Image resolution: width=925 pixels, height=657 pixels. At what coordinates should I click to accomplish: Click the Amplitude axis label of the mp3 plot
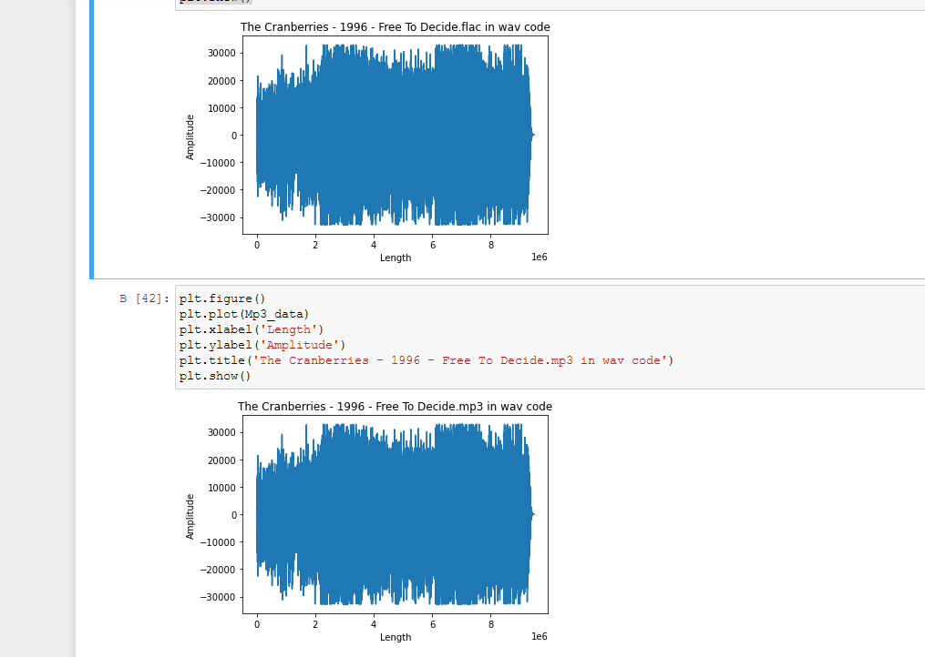(x=190, y=516)
